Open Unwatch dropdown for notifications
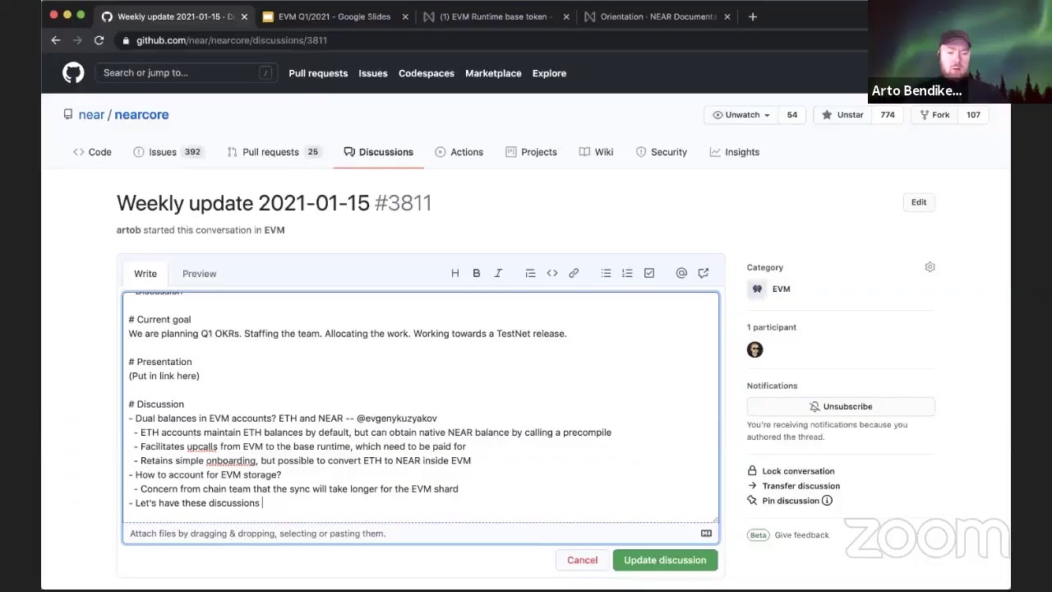The height and width of the screenshot is (592, 1052). click(x=741, y=115)
